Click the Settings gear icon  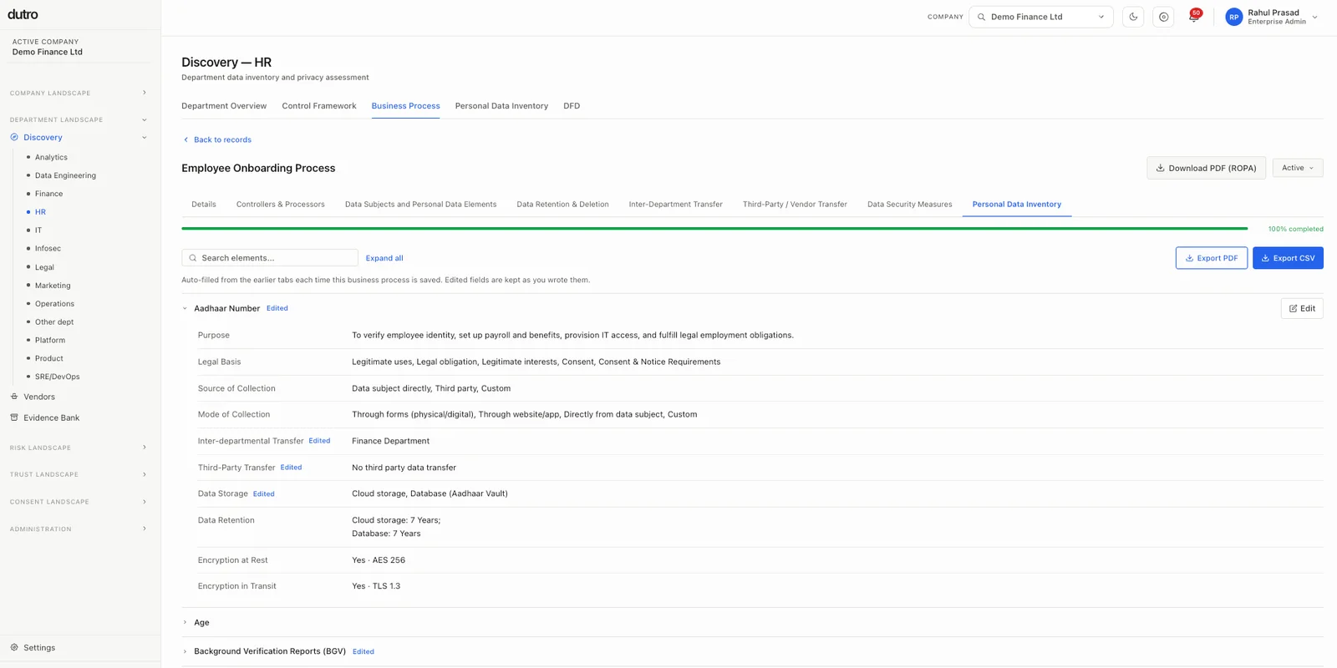point(14,647)
